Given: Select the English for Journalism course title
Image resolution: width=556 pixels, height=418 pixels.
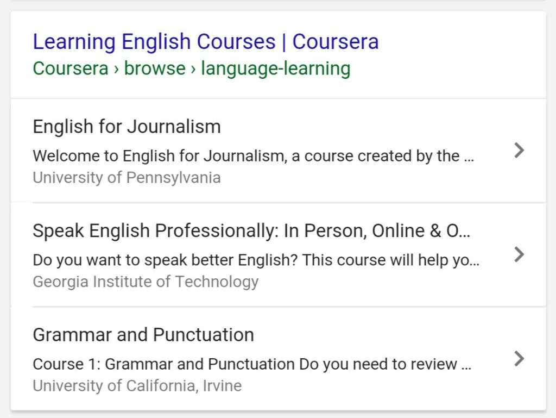Looking at the screenshot, I should click(127, 127).
